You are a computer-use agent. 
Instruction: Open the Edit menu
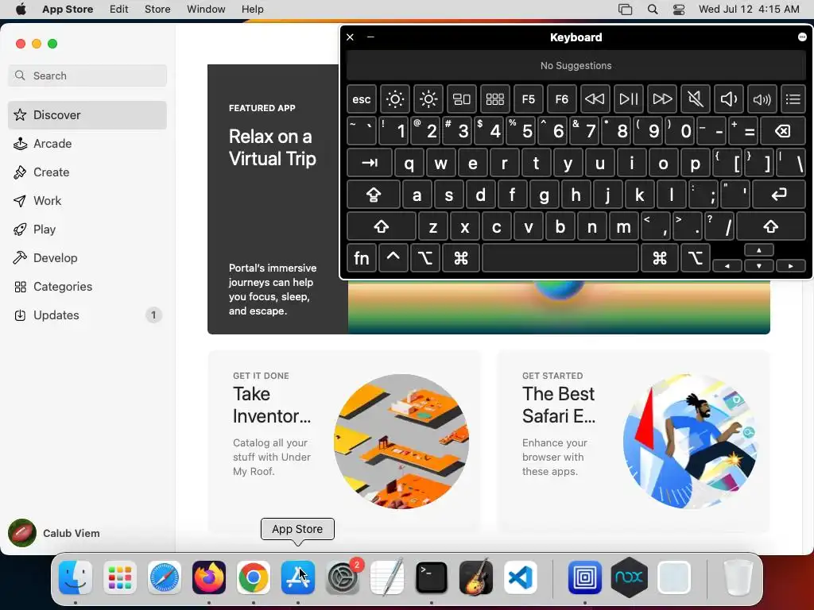pos(119,10)
